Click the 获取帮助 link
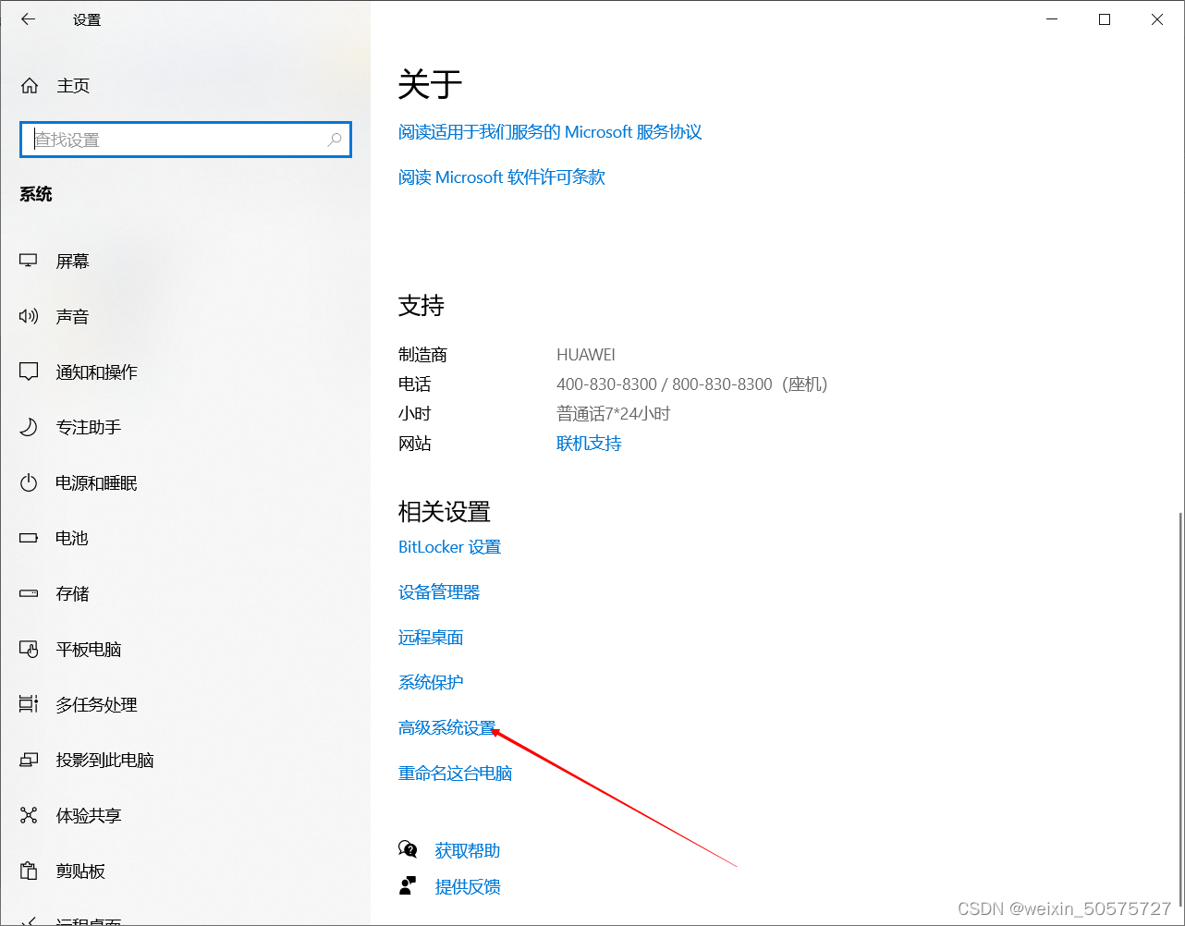Screen dimensions: 1185x926 click(468, 850)
